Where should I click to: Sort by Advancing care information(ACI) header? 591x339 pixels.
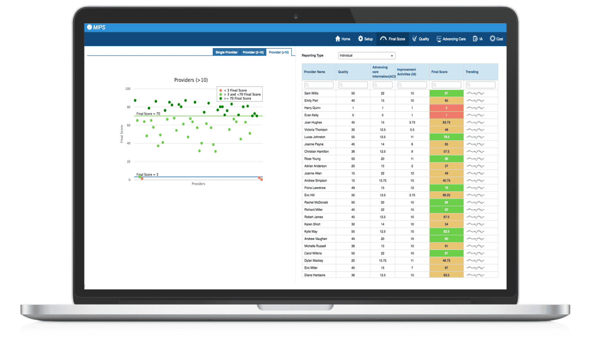(383, 72)
